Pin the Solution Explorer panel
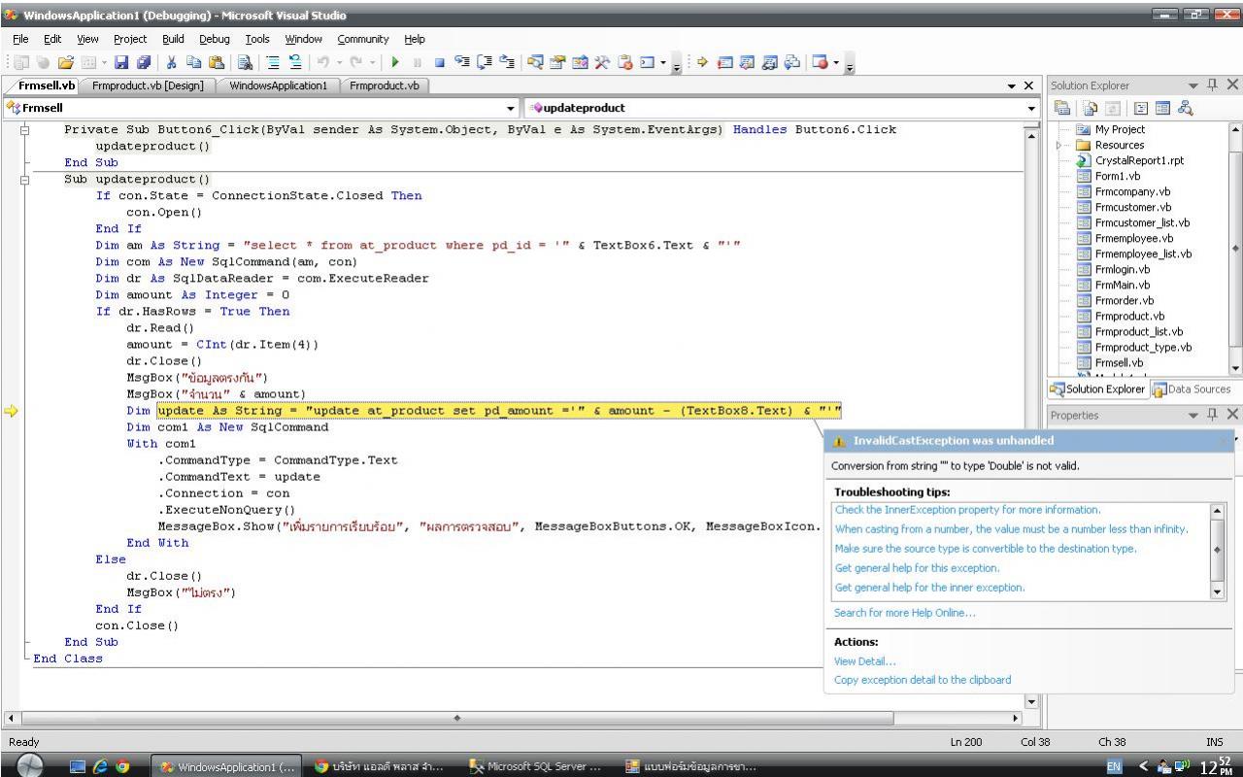The width and height of the screenshot is (1243, 777). coord(1212,85)
